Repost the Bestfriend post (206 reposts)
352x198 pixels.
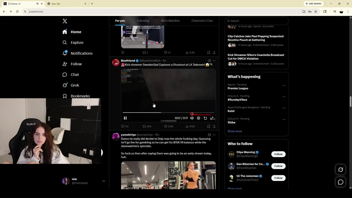coord(147,127)
